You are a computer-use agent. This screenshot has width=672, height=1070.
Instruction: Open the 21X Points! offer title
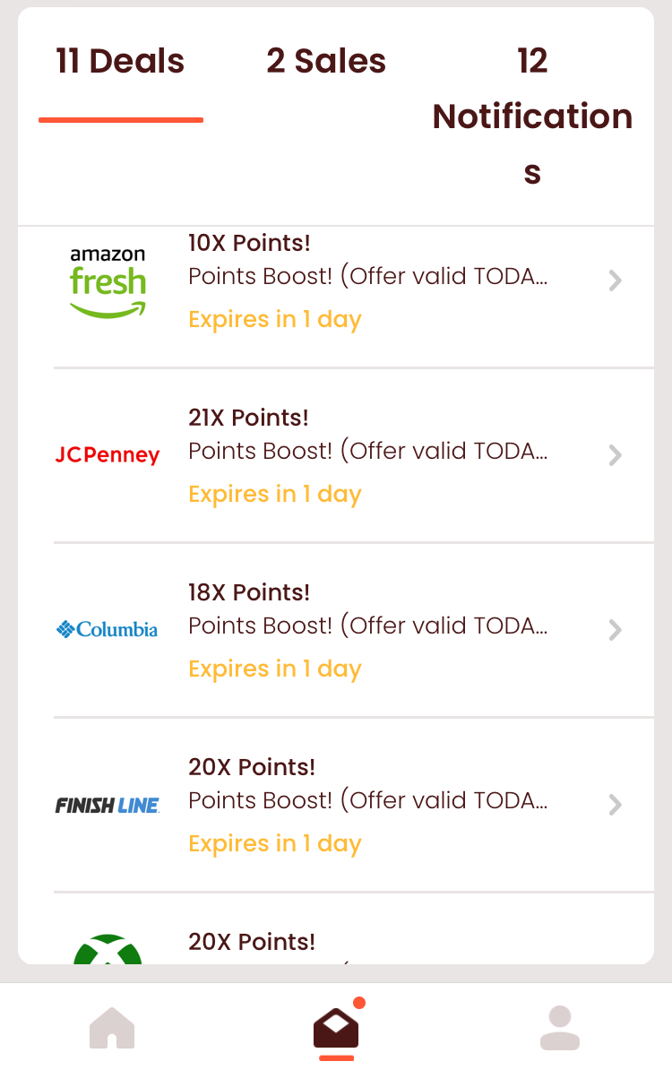(248, 418)
